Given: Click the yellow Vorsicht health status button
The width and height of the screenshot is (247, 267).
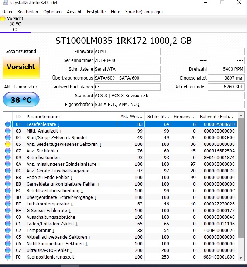Looking at the screenshot, I should [21, 68].
